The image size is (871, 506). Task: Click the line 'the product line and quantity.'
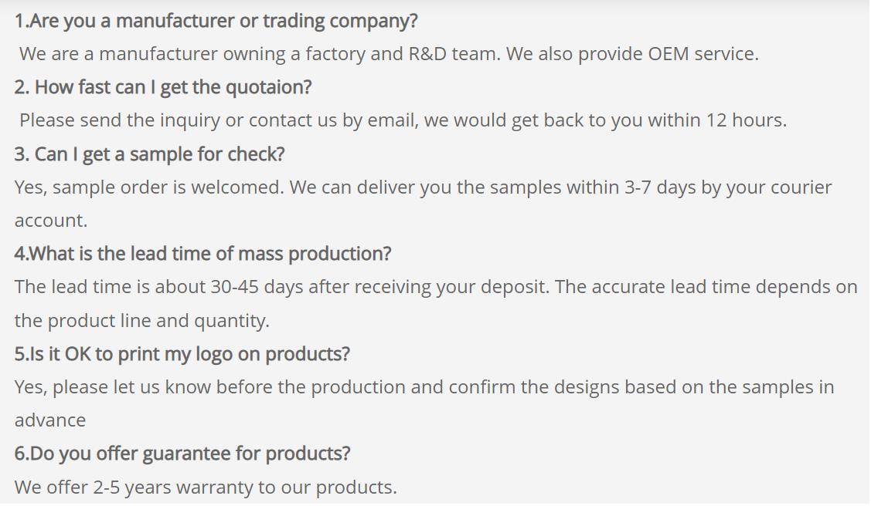coord(141,321)
